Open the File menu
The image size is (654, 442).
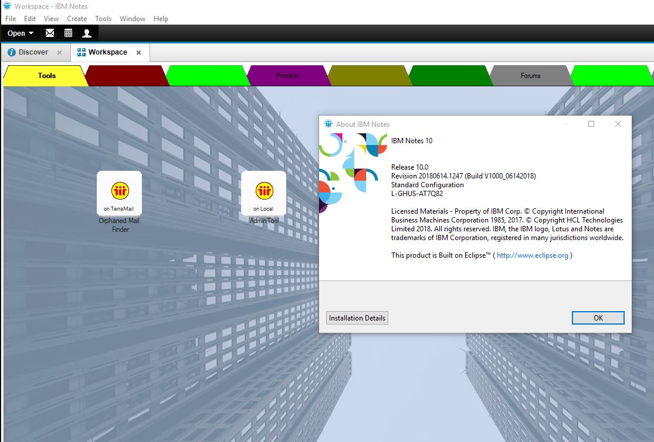tap(11, 19)
